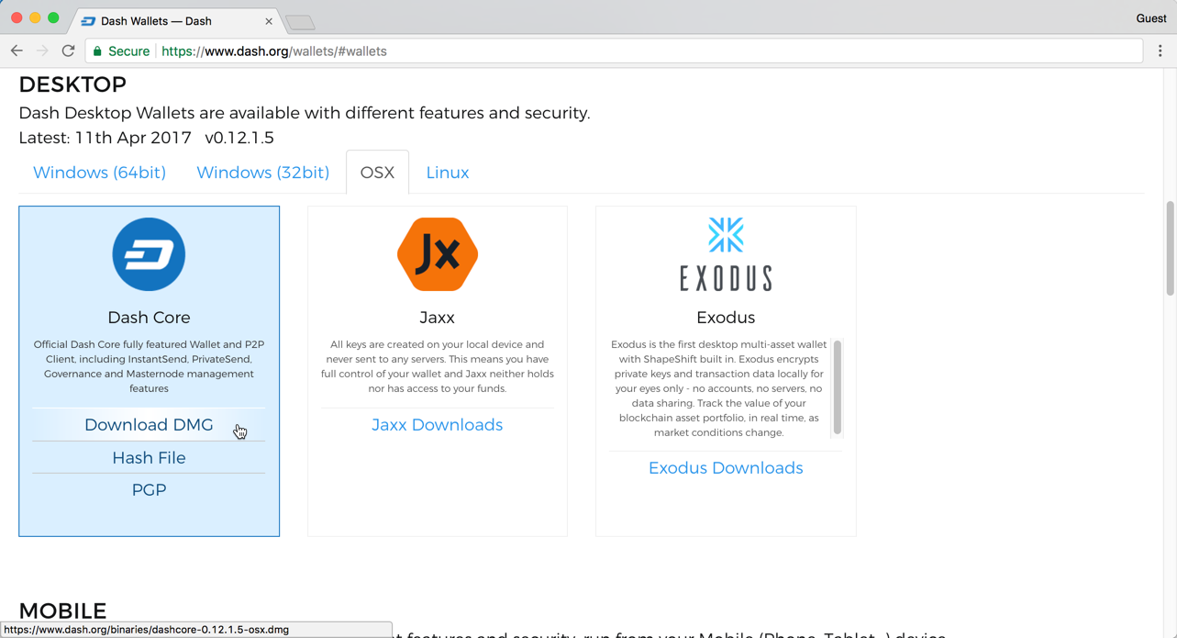Open a new tab with the tab button
This screenshot has height=638, width=1177.
click(300, 22)
